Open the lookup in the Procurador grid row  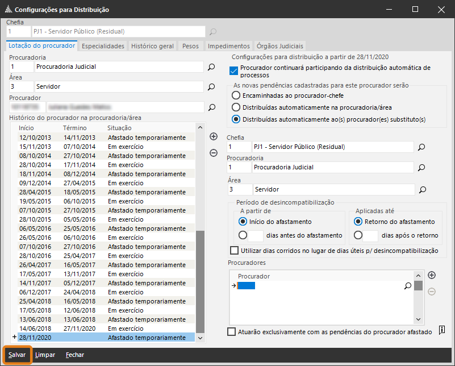point(407,286)
